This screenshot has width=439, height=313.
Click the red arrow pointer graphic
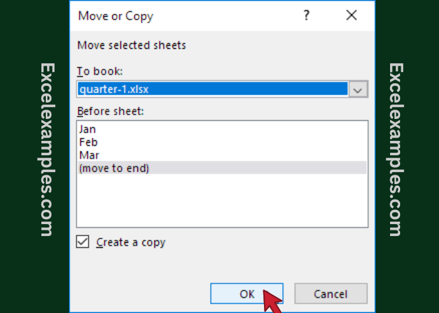coord(271,301)
